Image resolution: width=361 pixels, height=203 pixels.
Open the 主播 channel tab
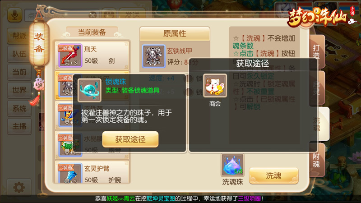(19, 126)
